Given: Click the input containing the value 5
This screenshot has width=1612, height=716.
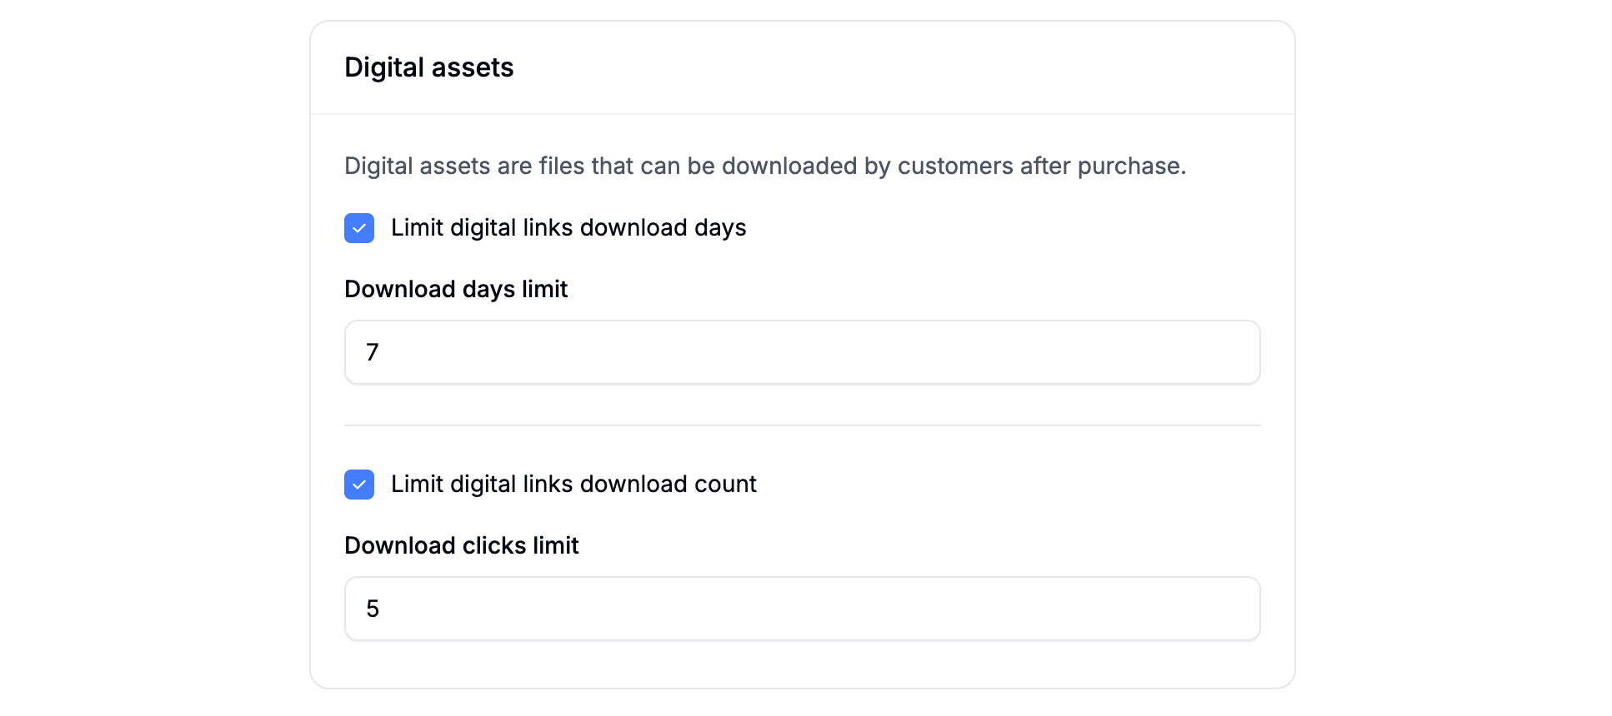Looking at the screenshot, I should (800, 609).
